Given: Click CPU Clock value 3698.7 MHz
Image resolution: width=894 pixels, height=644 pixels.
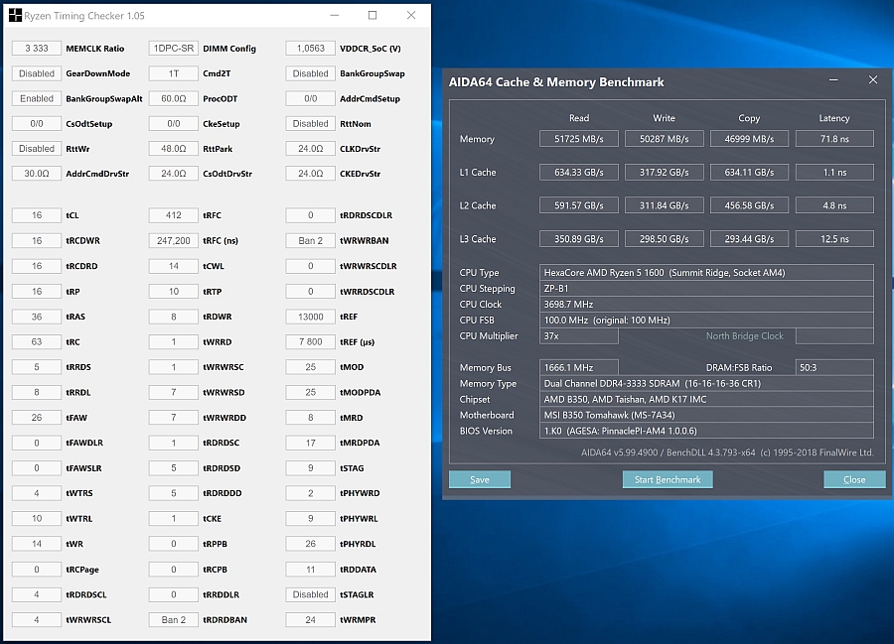Looking at the screenshot, I should (x=706, y=304).
